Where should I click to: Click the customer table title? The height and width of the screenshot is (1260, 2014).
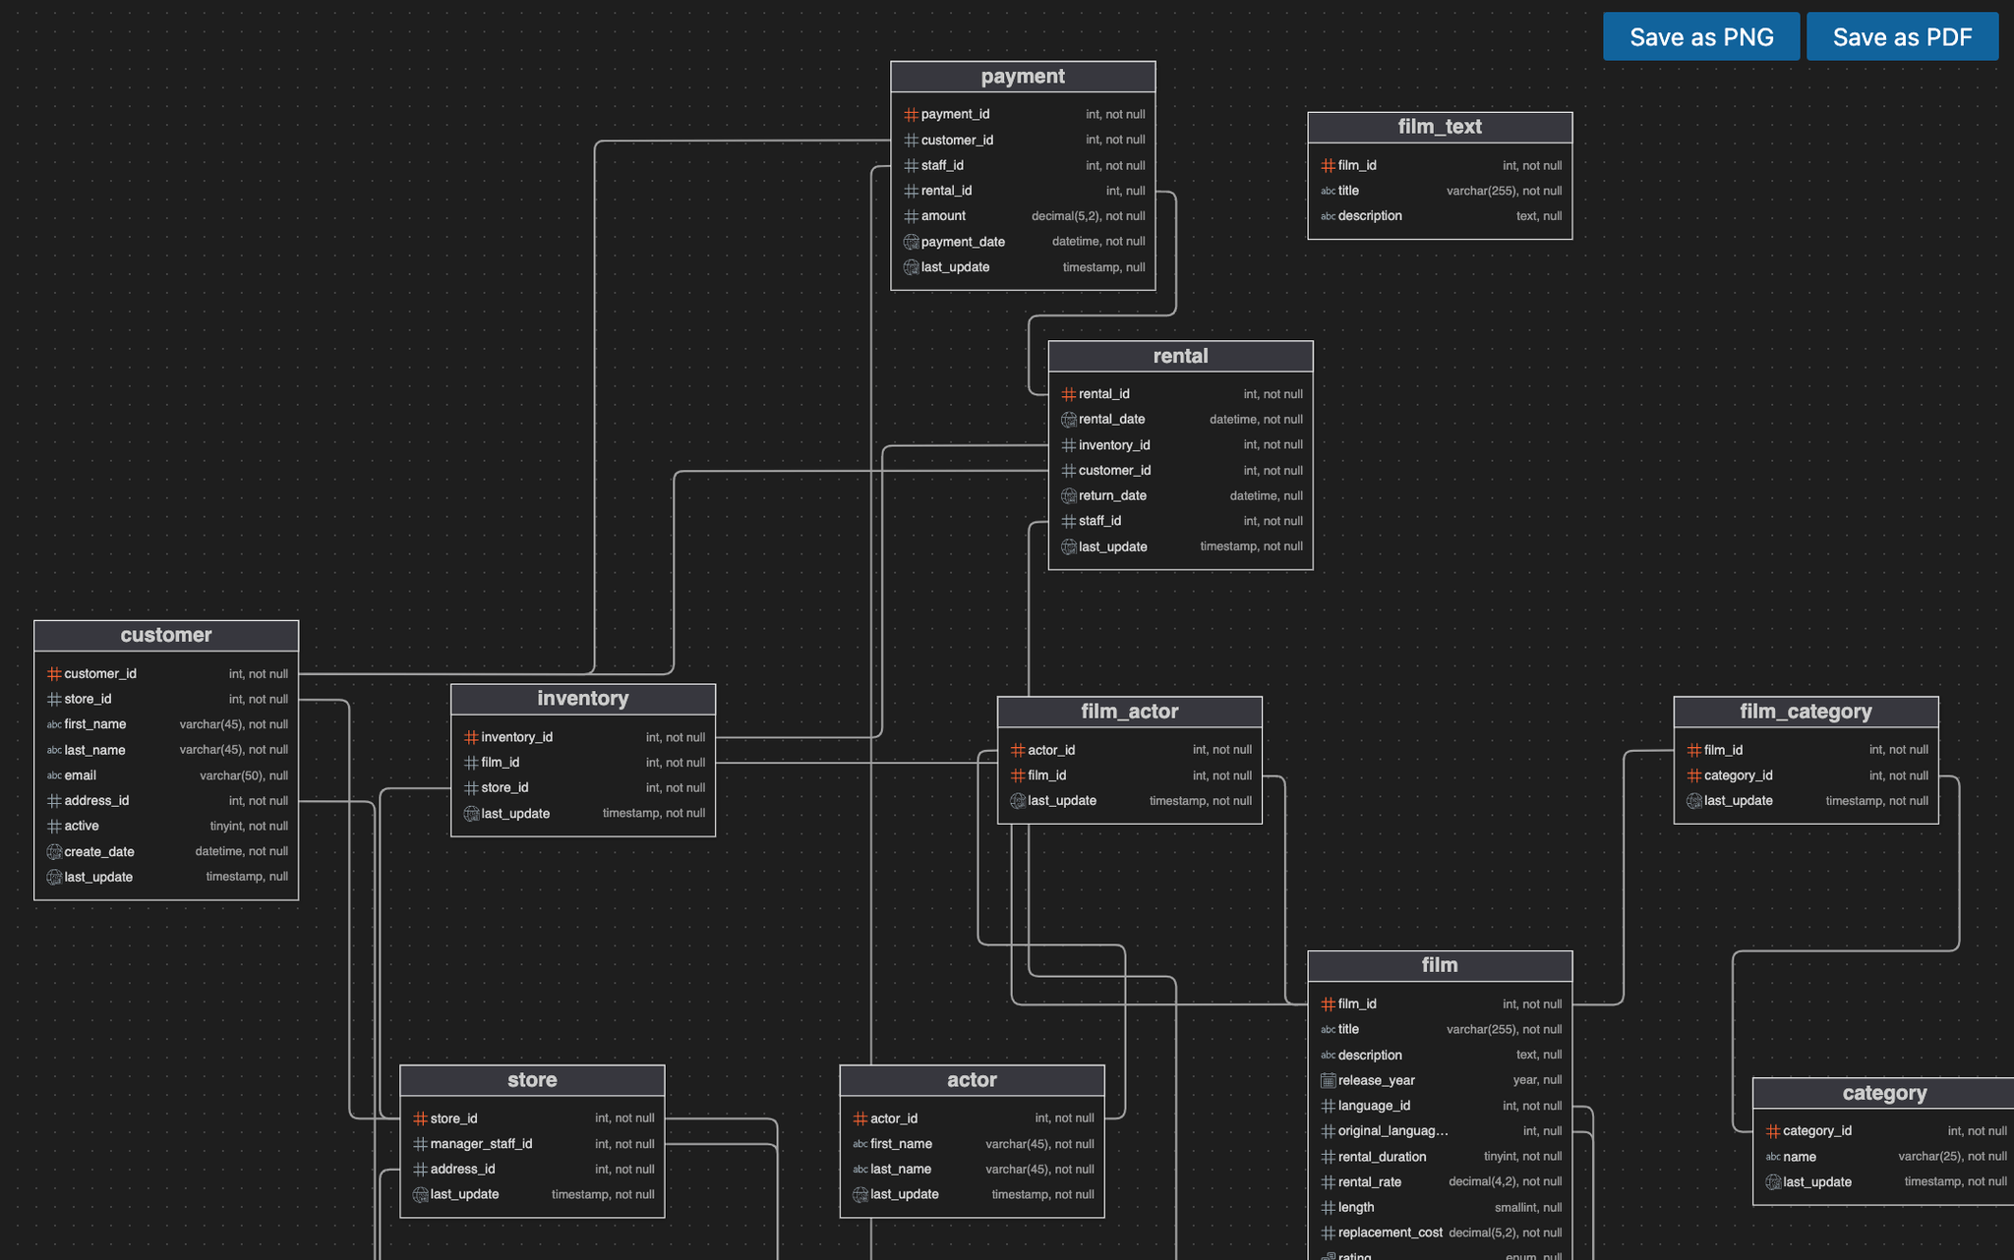[x=166, y=635]
